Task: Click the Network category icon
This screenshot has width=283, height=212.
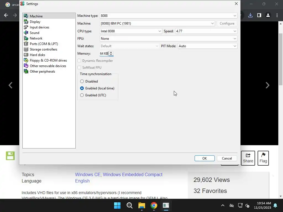Action: click(x=26, y=38)
